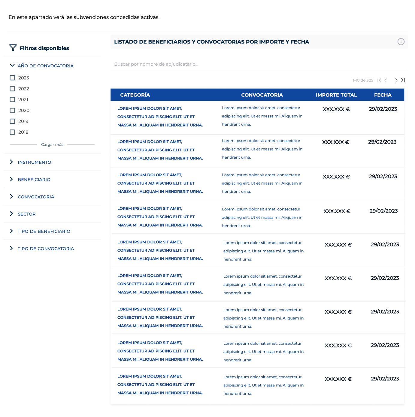
Task: Go to the first page of results
Action: [379, 80]
